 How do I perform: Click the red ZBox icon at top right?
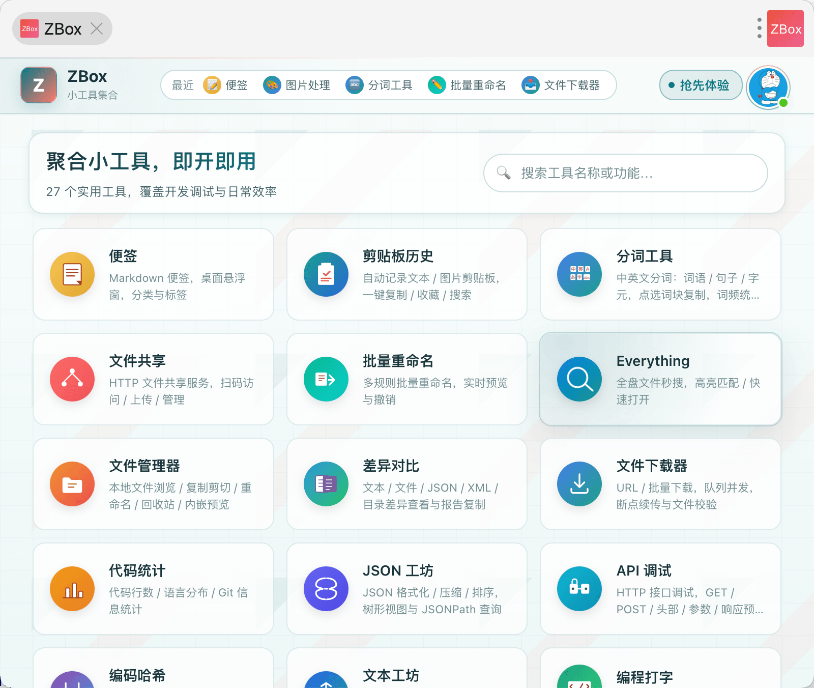point(786,28)
